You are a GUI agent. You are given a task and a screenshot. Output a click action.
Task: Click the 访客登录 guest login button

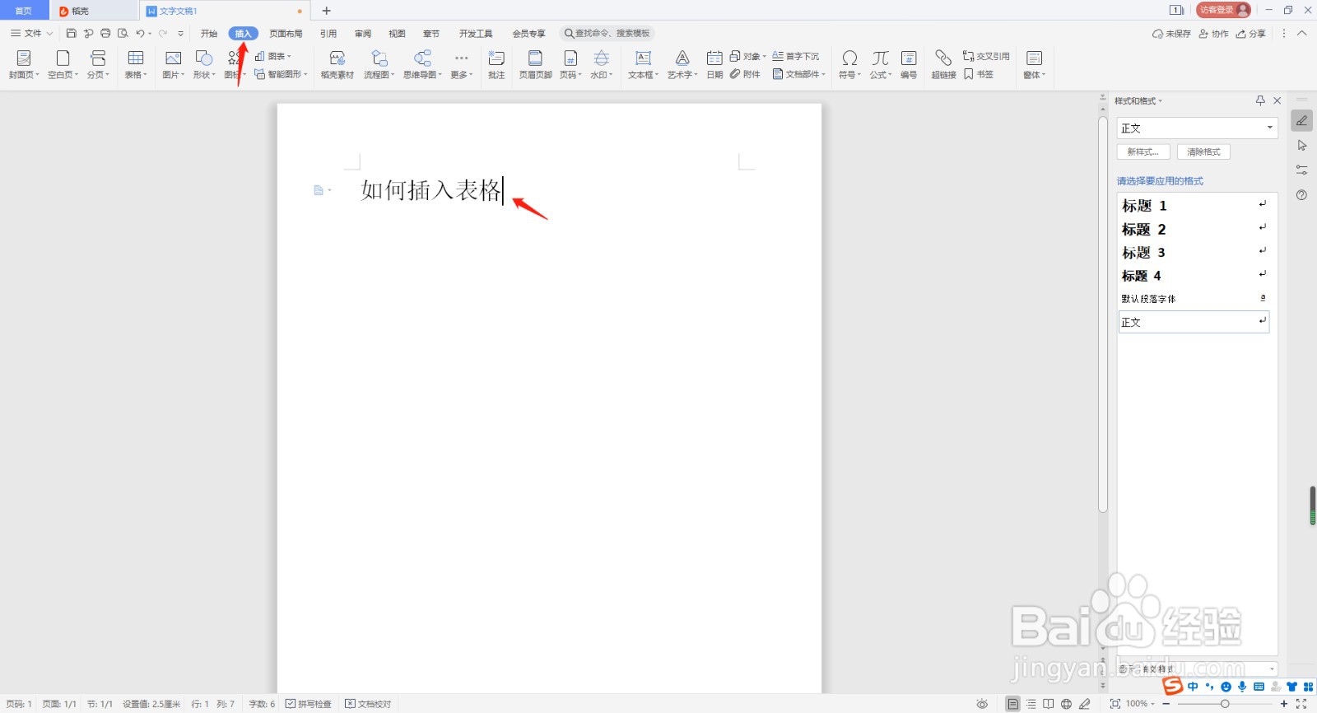pos(1223,10)
